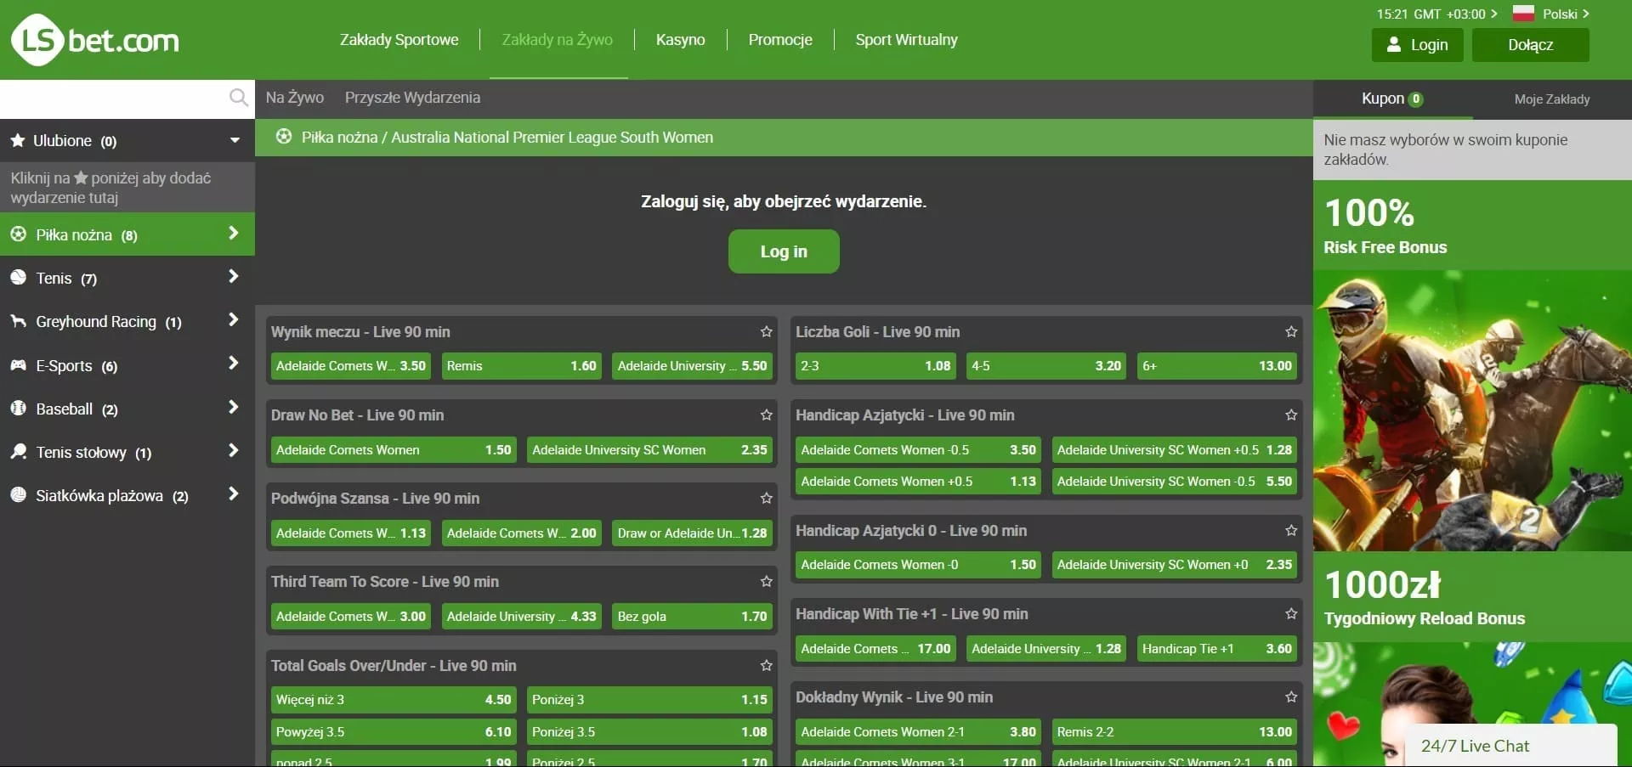Click the Piłka nożna soccer ball icon
Screen dimensions: 1632x767
coord(18,234)
